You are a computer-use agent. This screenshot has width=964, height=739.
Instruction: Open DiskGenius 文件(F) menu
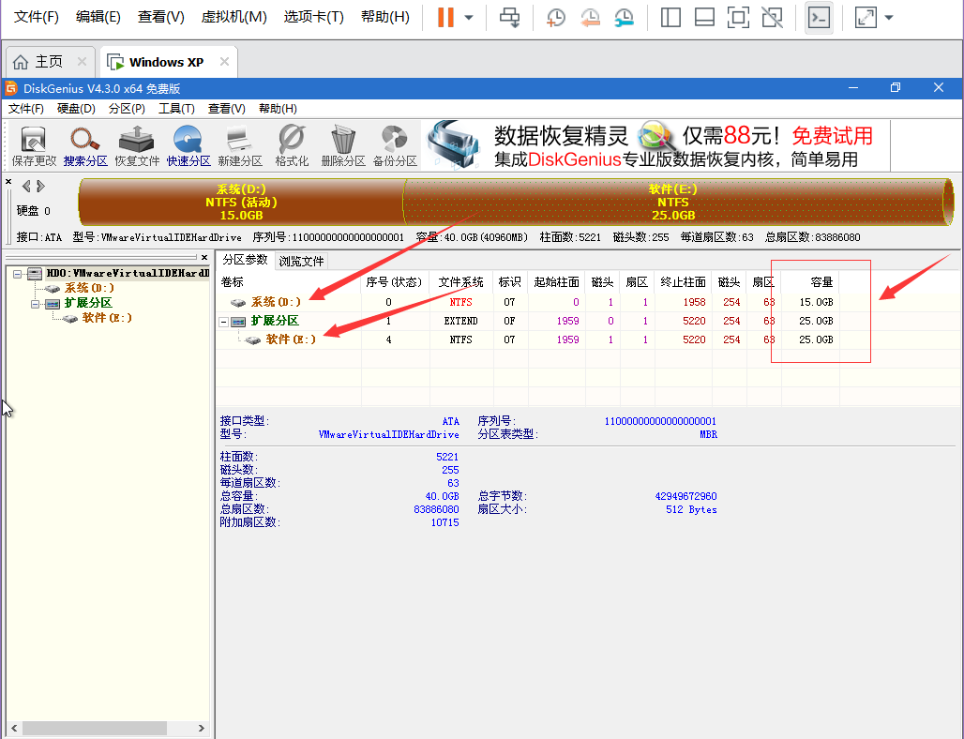click(x=26, y=108)
